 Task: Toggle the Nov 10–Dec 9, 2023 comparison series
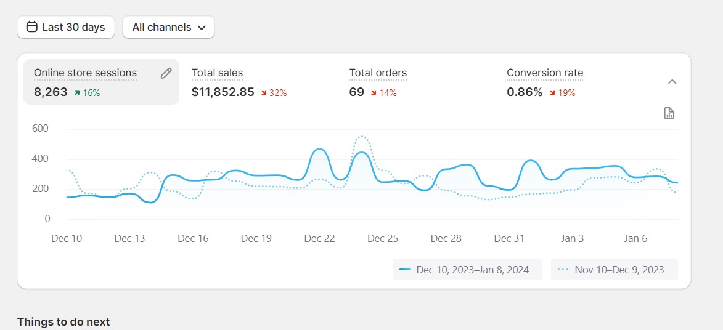[614, 270]
